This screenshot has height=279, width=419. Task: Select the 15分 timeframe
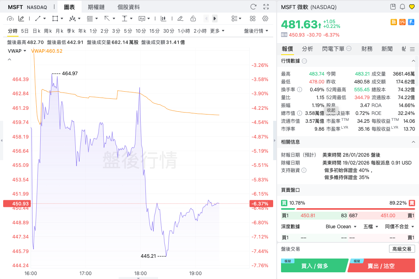[x=154, y=31]
